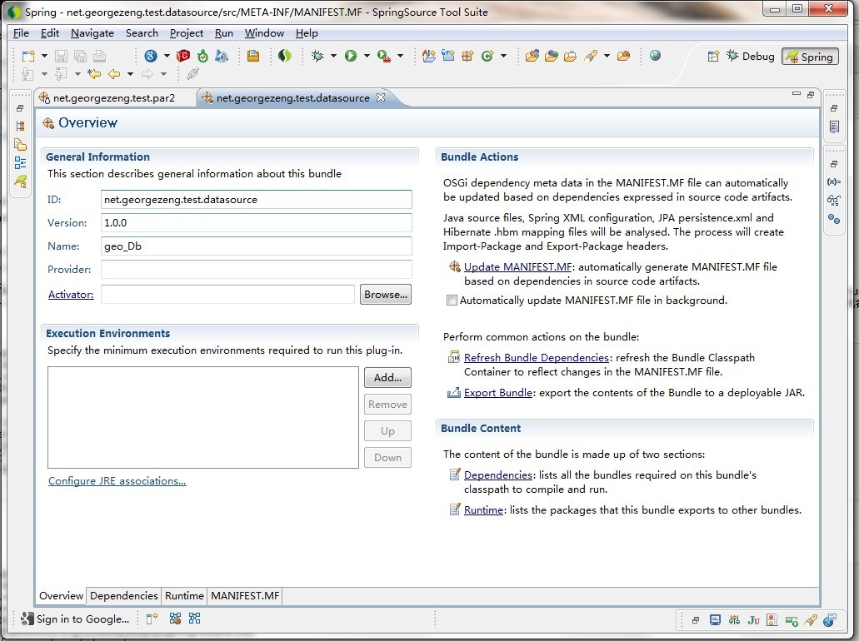
Task: Expand the Search toolbar dropdown arrow
Action: click(x=607, y=56)
